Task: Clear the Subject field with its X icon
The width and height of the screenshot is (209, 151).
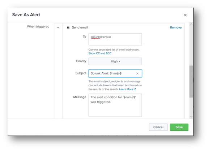Action: point(137,73)
